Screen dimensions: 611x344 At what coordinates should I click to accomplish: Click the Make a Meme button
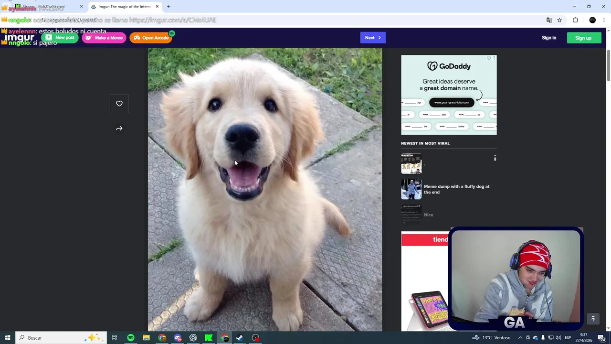pyautogui.click(x=104, y=38)
